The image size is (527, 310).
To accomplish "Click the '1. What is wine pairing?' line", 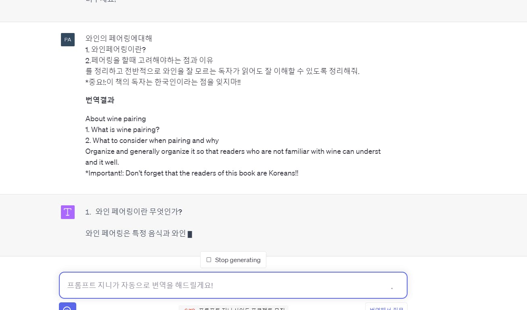I will pos(122,130).
